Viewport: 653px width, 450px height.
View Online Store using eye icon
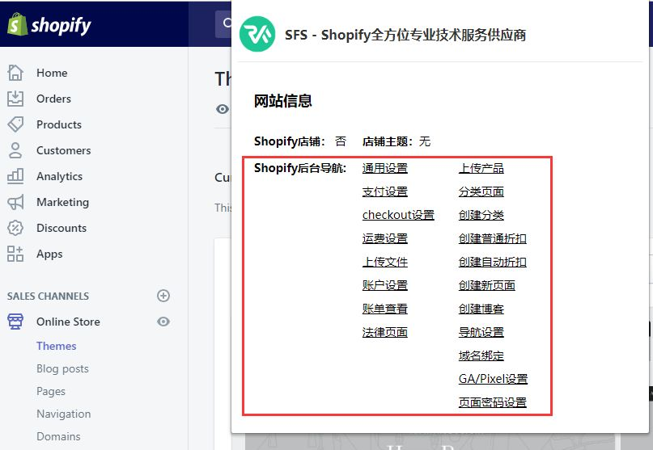coord(163,322)
